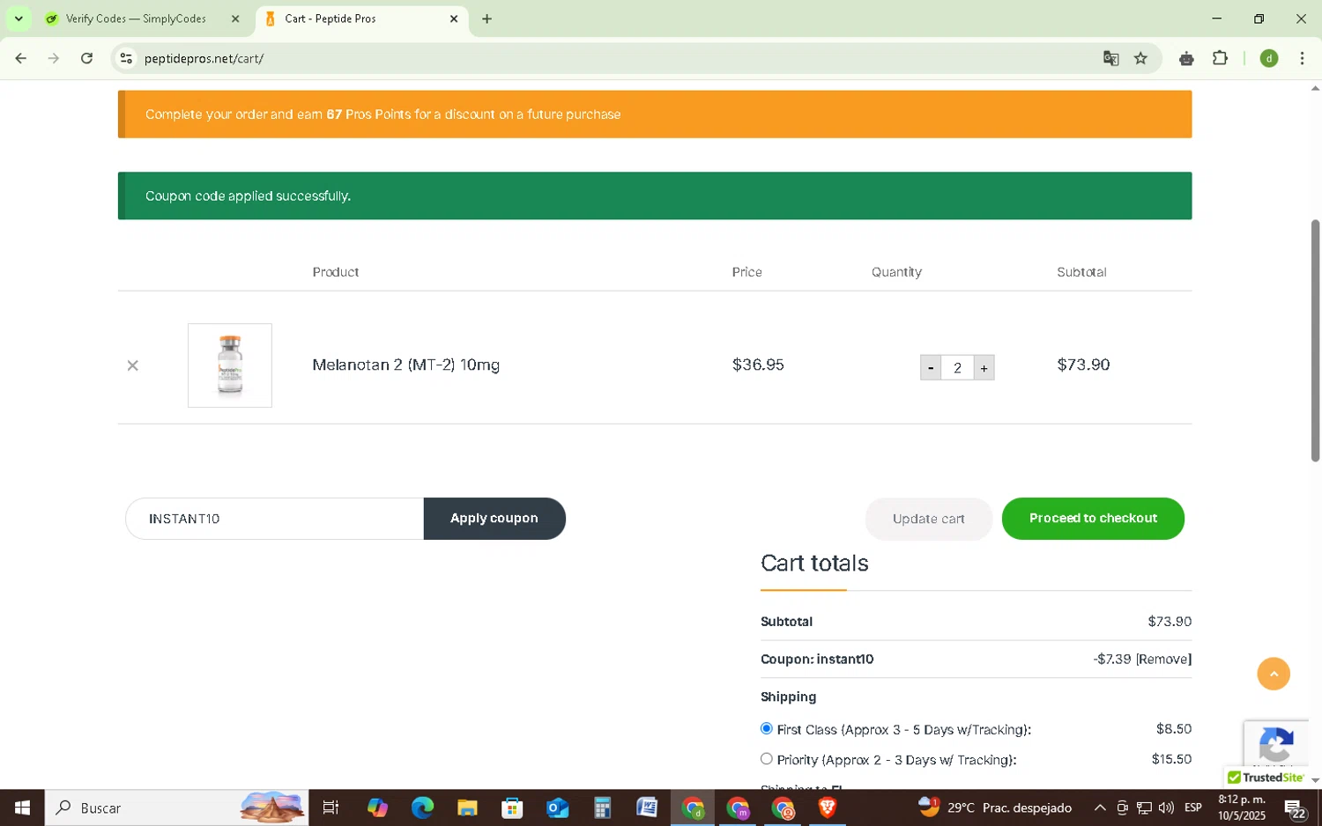Close the Cart - Peptide Pros tab
Screen dimensions: 1322x826
(454, 18)
